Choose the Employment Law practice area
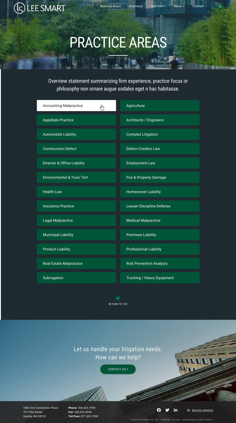236x423 pixels. [160, 163]
